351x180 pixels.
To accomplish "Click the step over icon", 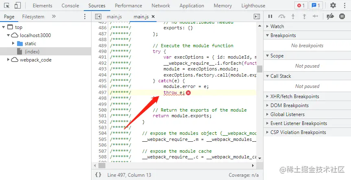I will 281,16.
